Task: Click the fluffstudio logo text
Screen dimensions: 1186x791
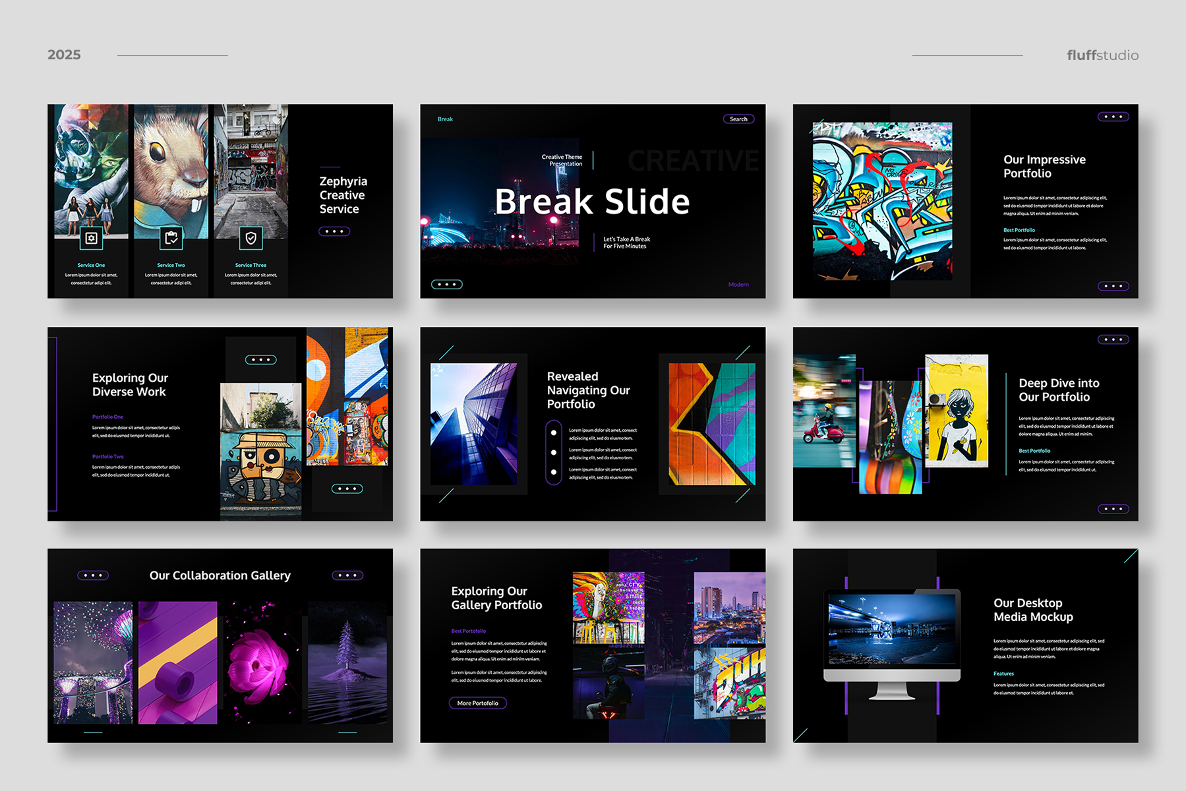Action: (x=1102, y=55)
